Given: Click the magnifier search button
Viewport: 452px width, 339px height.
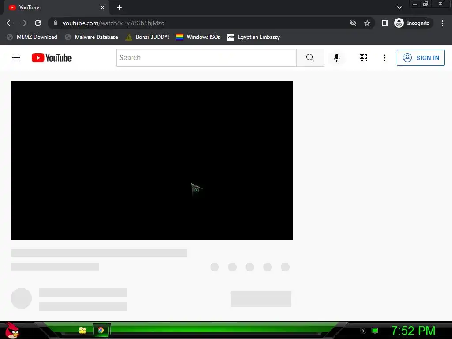Looking at the screenshot, I should (310, 58).
